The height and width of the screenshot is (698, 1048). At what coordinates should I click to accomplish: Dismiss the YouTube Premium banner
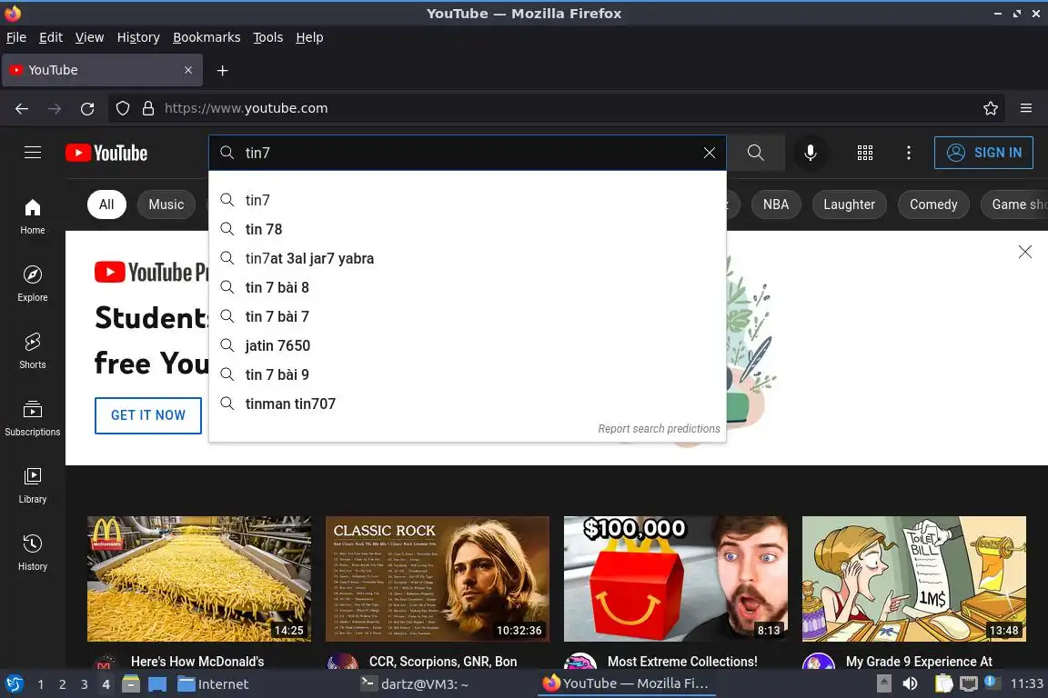pyautogui.click(x=1024, y=252)
